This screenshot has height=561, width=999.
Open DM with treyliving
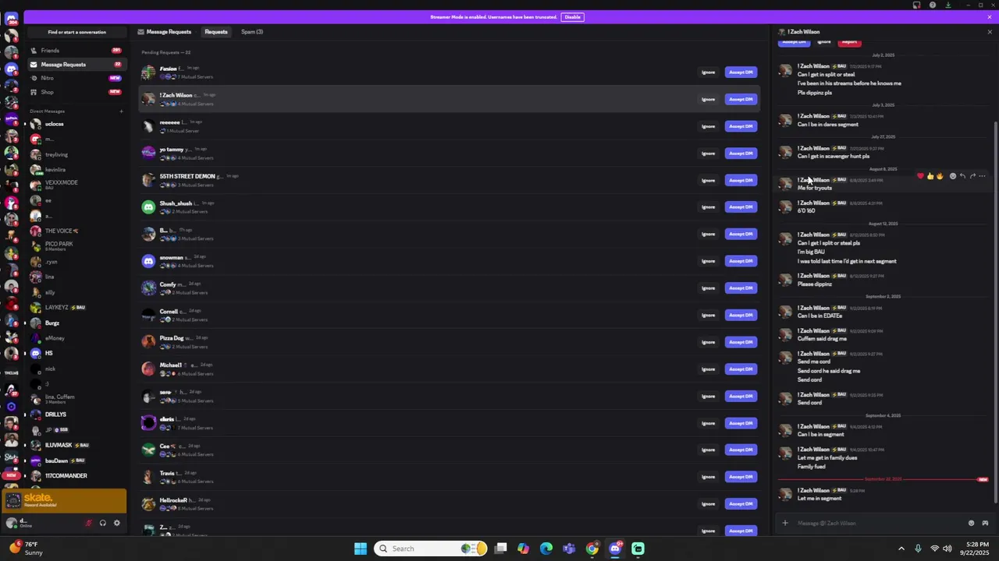(x=75, y=154)
